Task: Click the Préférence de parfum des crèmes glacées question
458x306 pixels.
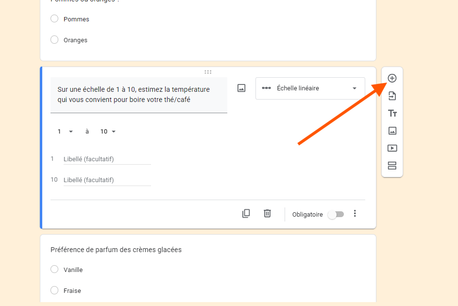Action: (116, 250)
